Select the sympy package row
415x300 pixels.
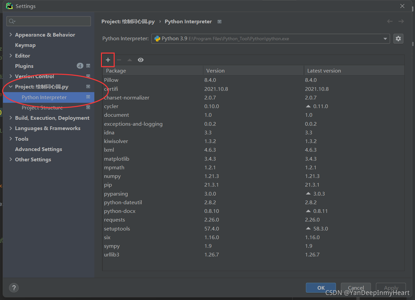(253, 246)
